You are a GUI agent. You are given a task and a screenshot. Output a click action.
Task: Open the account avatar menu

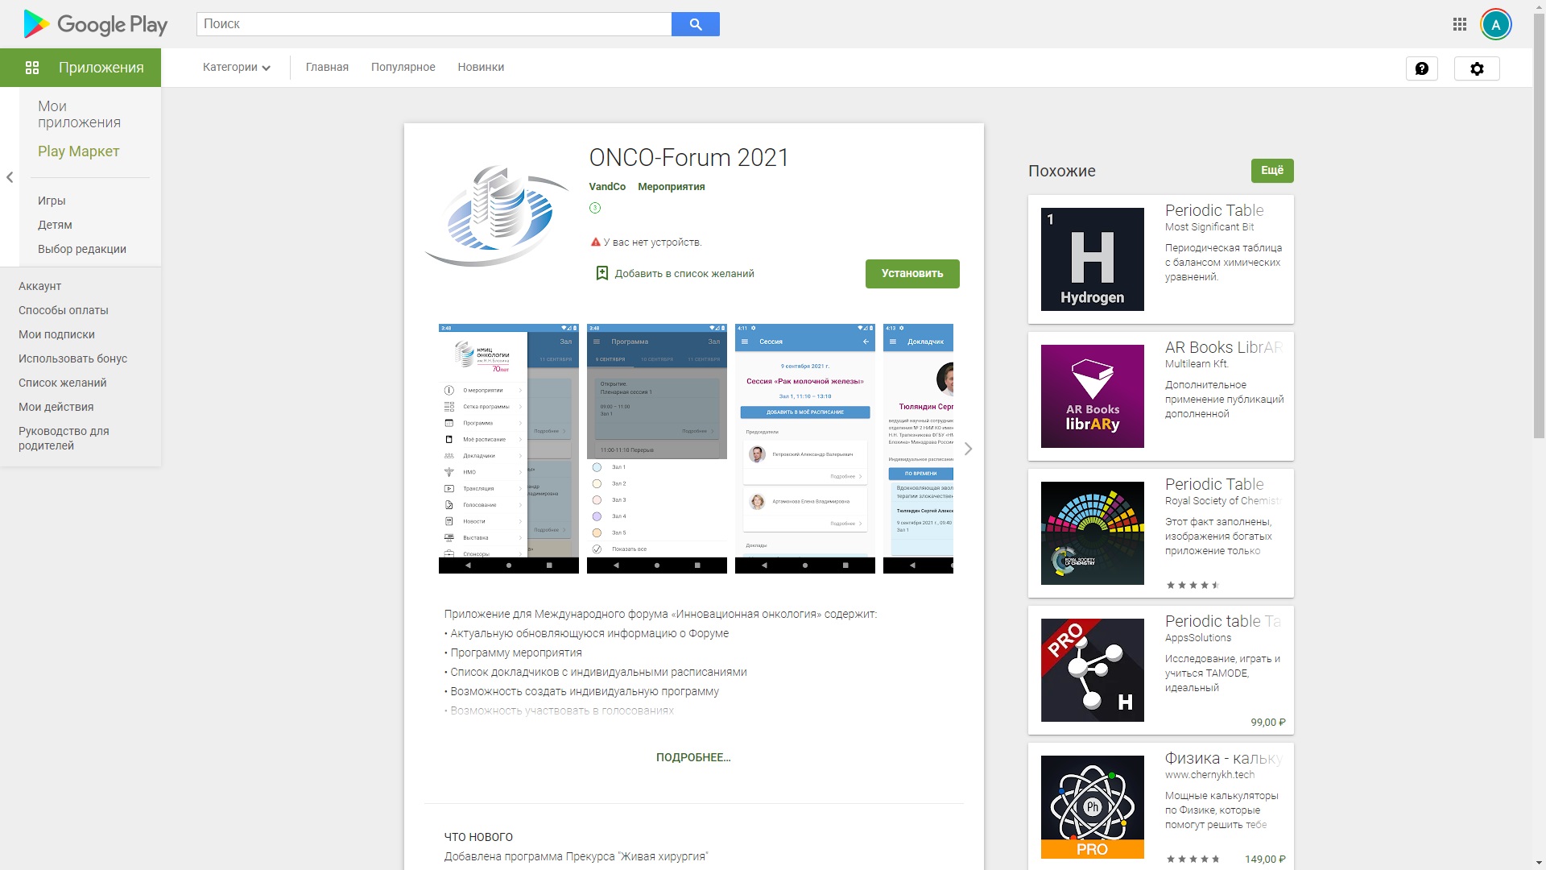1495,24
